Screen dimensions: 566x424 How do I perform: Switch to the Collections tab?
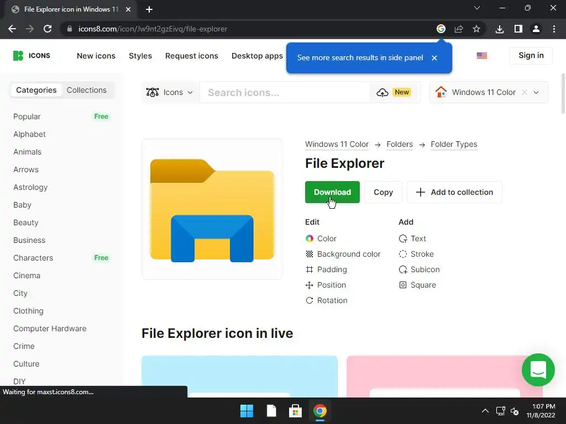[87, 90]
